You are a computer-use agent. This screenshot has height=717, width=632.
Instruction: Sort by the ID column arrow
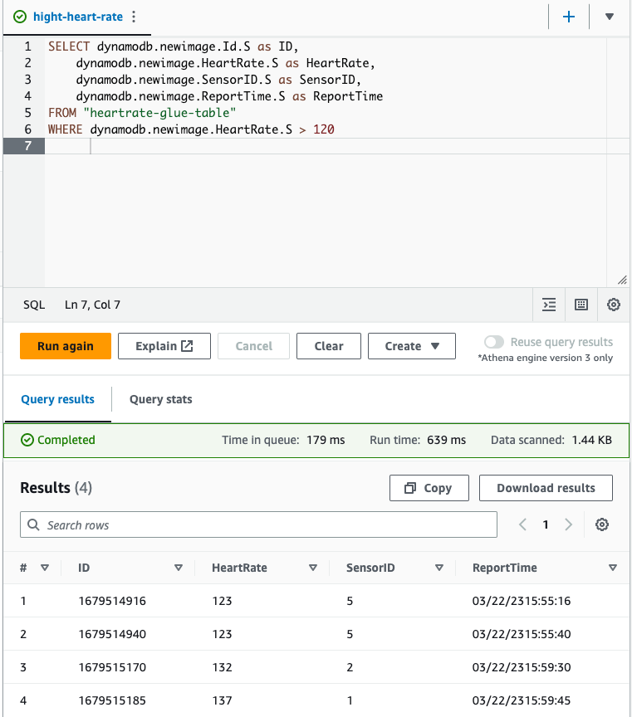(x=179, y=568)
